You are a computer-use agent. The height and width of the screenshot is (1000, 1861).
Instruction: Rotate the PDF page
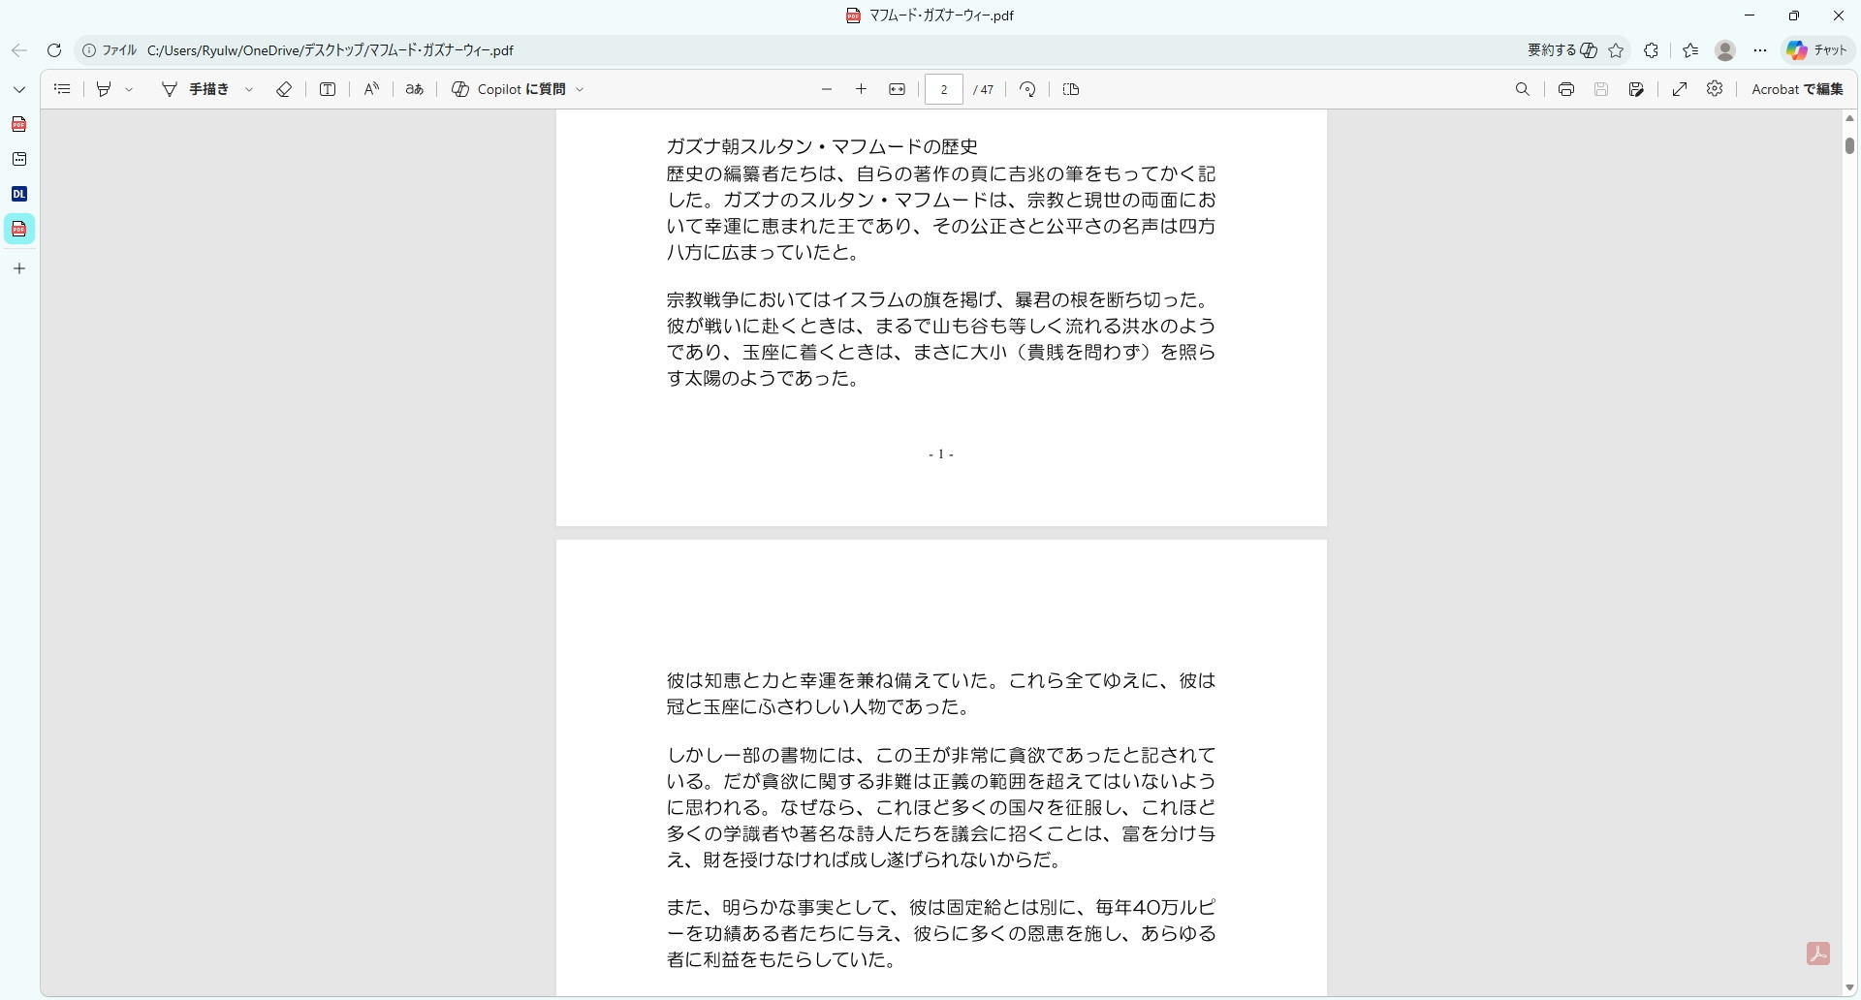[1027, 89]
